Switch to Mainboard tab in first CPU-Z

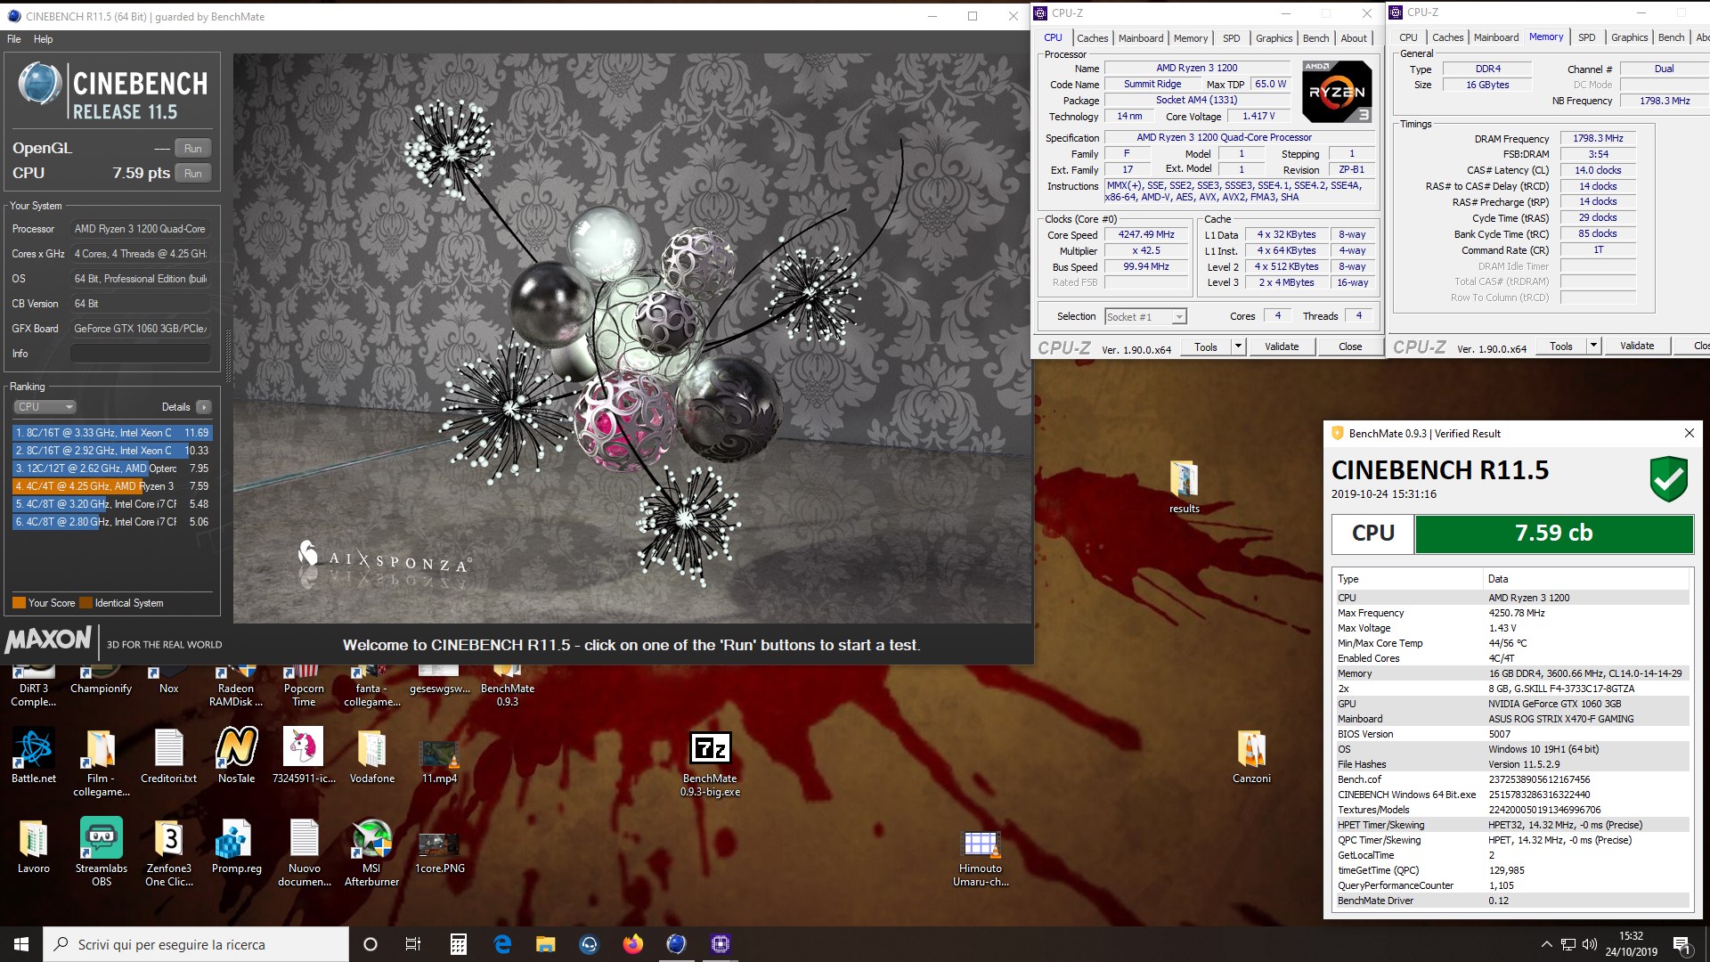coord(1141,38)
